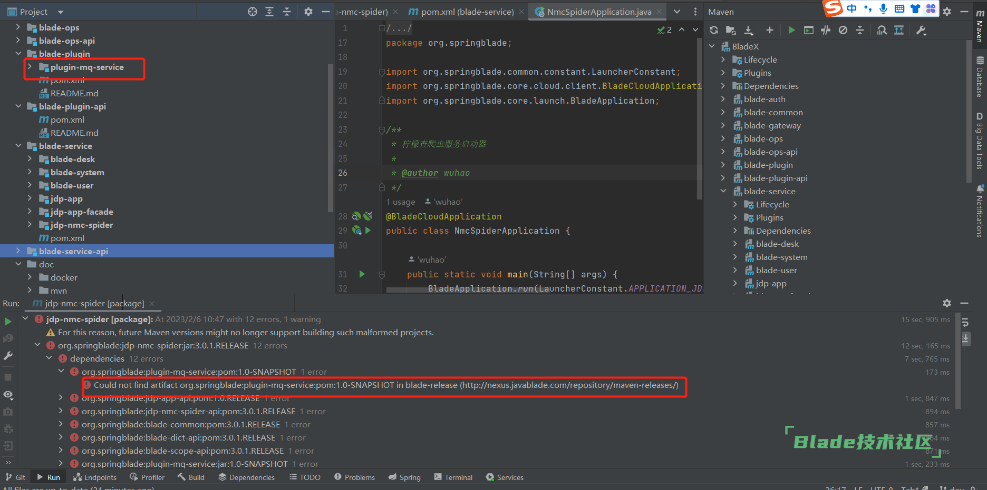Select README.md under blade-plugin-api

click(x=74, y=133)
